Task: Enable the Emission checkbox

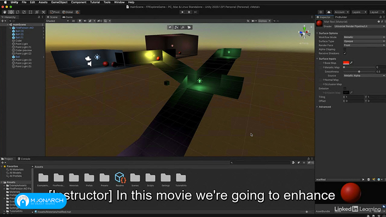Action: tap(345, 88)
